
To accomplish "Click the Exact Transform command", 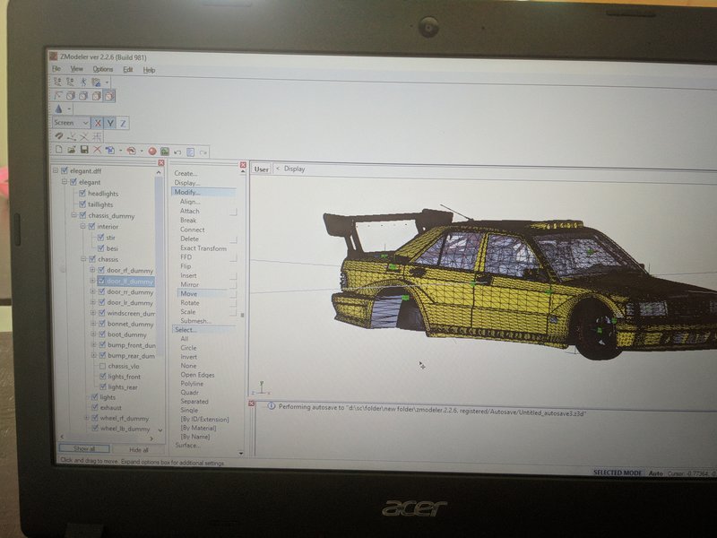I will tap(203, 248).
